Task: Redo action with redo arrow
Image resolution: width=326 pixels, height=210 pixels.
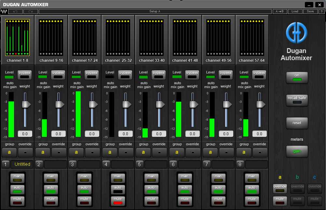Action: [31, 11]
